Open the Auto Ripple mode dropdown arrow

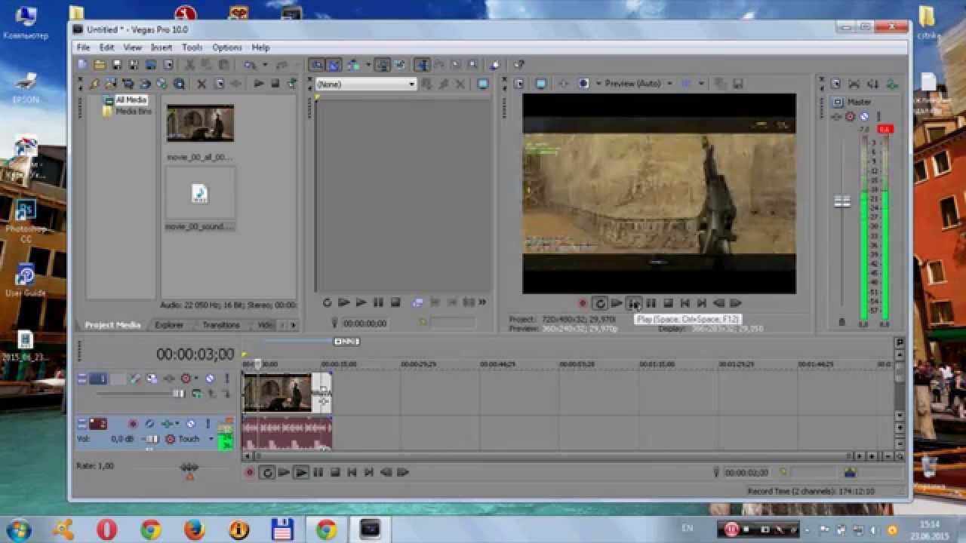coord(367,66)
